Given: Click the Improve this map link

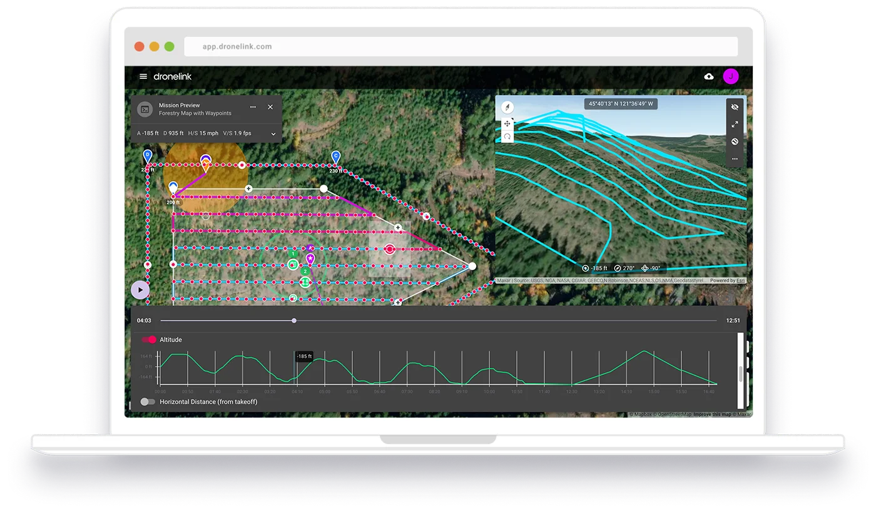Looking at the screenshot, I should 712,414.
